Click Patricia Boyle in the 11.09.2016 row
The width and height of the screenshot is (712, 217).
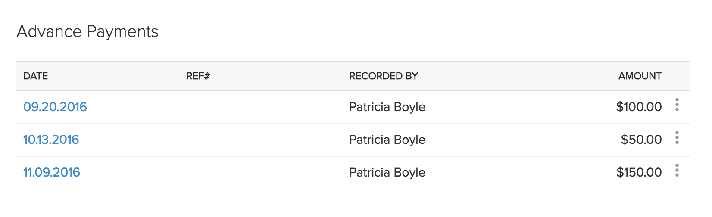point(387,172)
